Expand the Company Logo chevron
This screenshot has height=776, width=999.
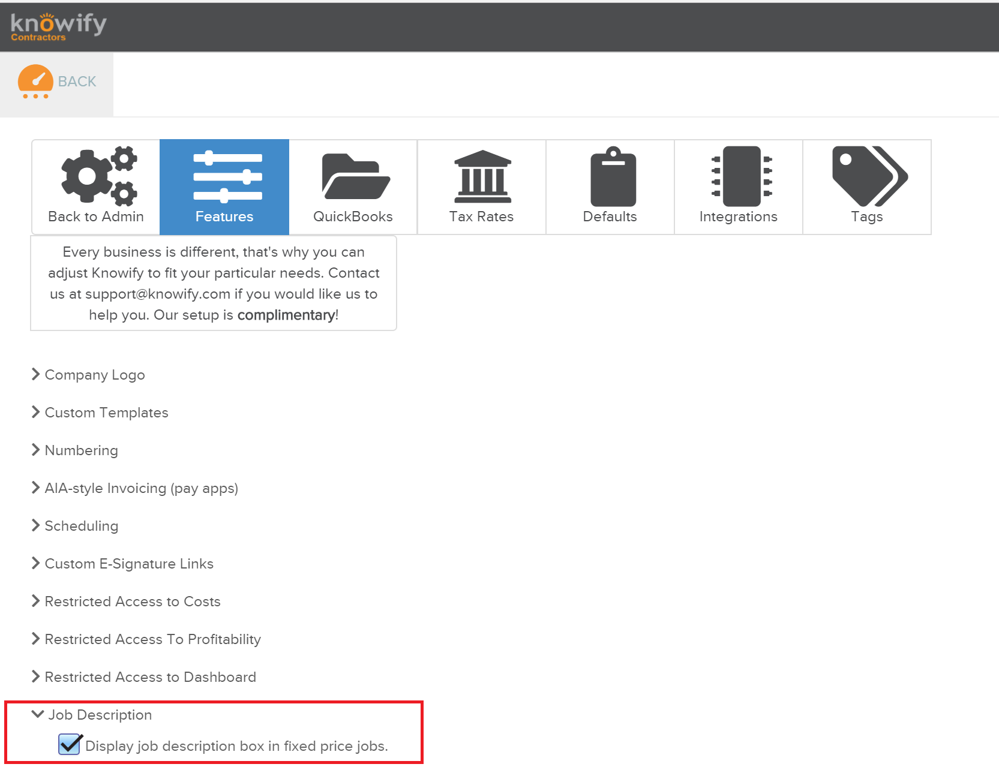click(35, 374)
